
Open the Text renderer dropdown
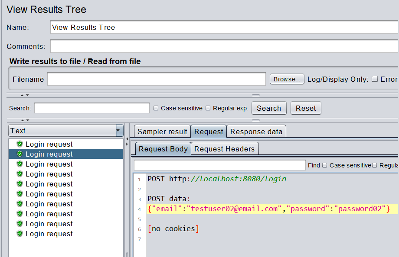coord(66,131)
